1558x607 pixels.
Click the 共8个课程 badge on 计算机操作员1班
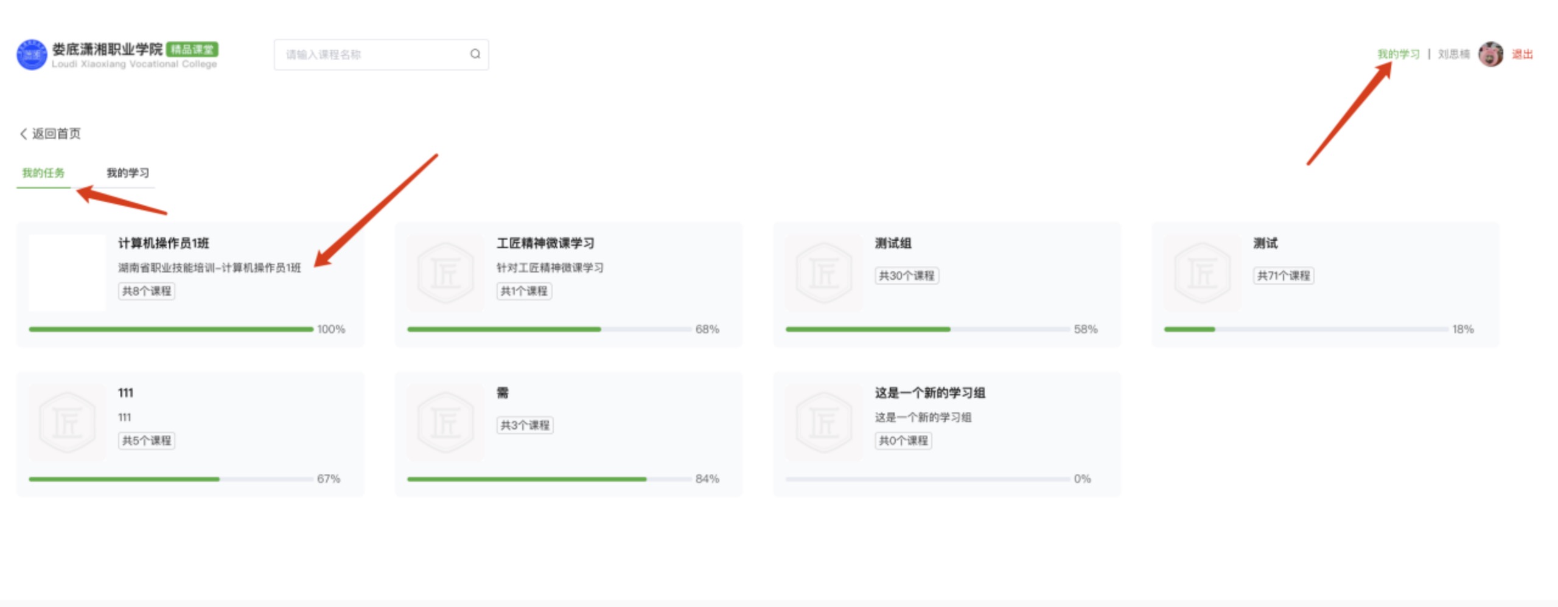tap(145, 291)
